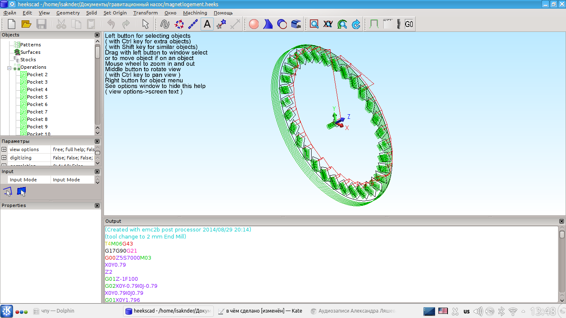
Task: Click the Undo arrow icon
Action: tap(111, 24)
